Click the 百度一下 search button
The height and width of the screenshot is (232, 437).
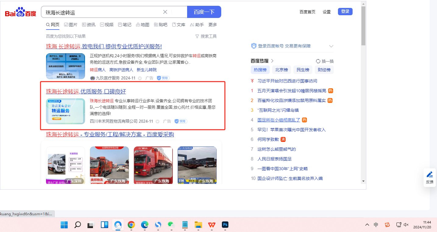coord(204,12)
